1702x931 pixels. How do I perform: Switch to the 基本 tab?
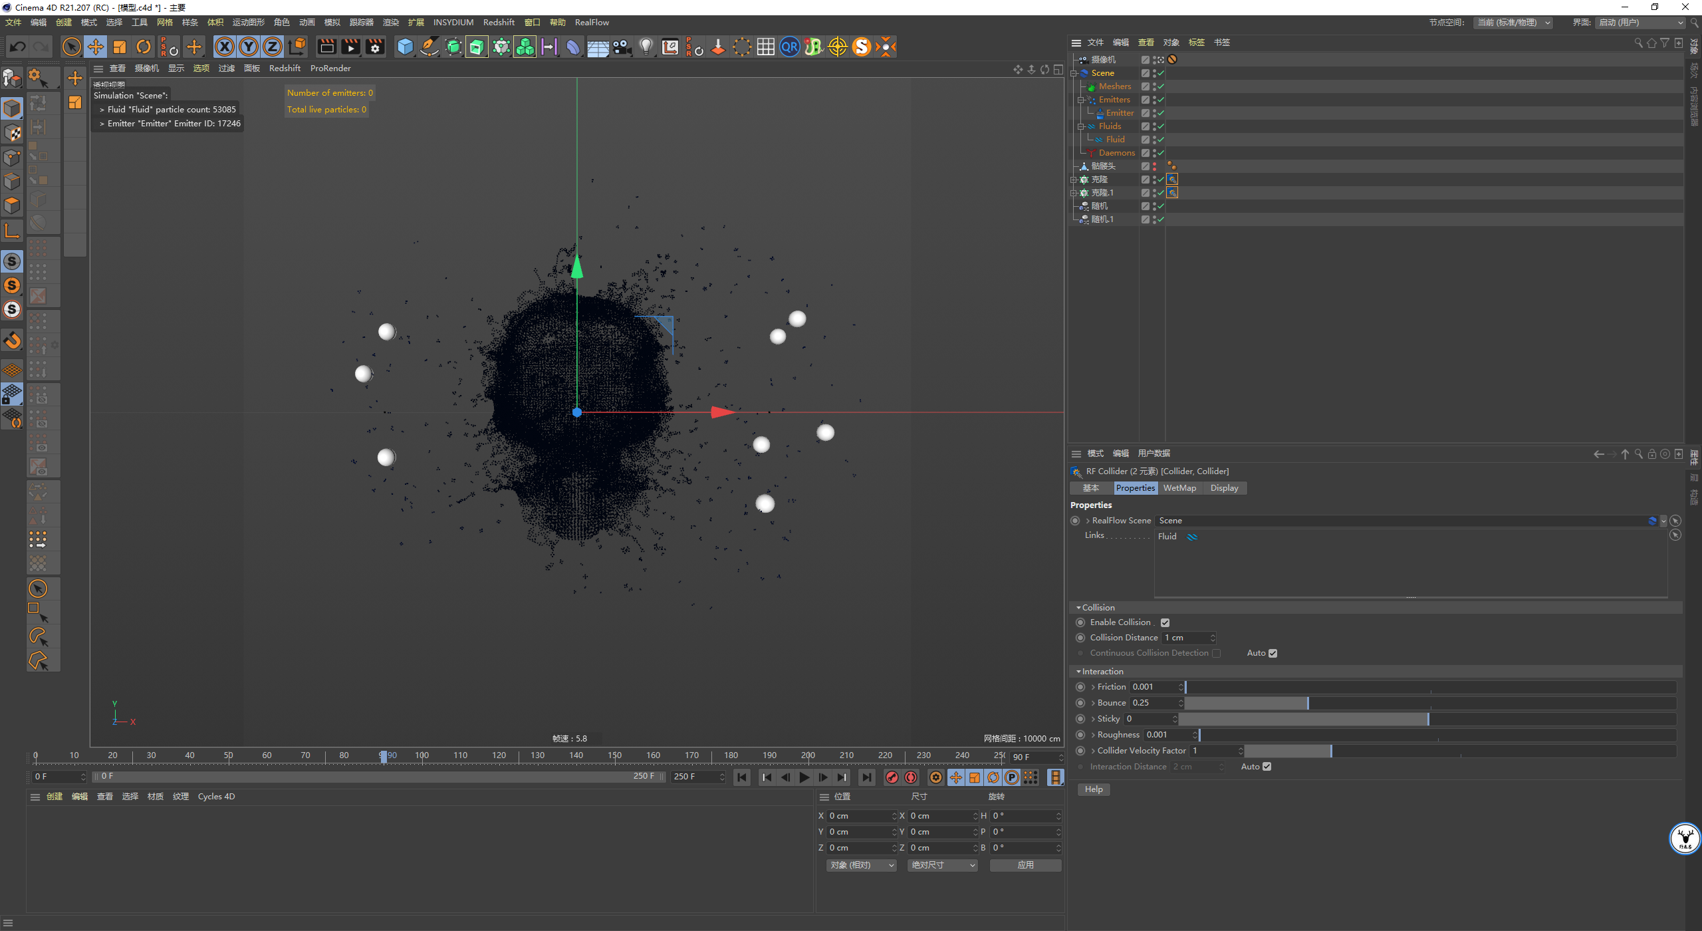(1090, 488)
